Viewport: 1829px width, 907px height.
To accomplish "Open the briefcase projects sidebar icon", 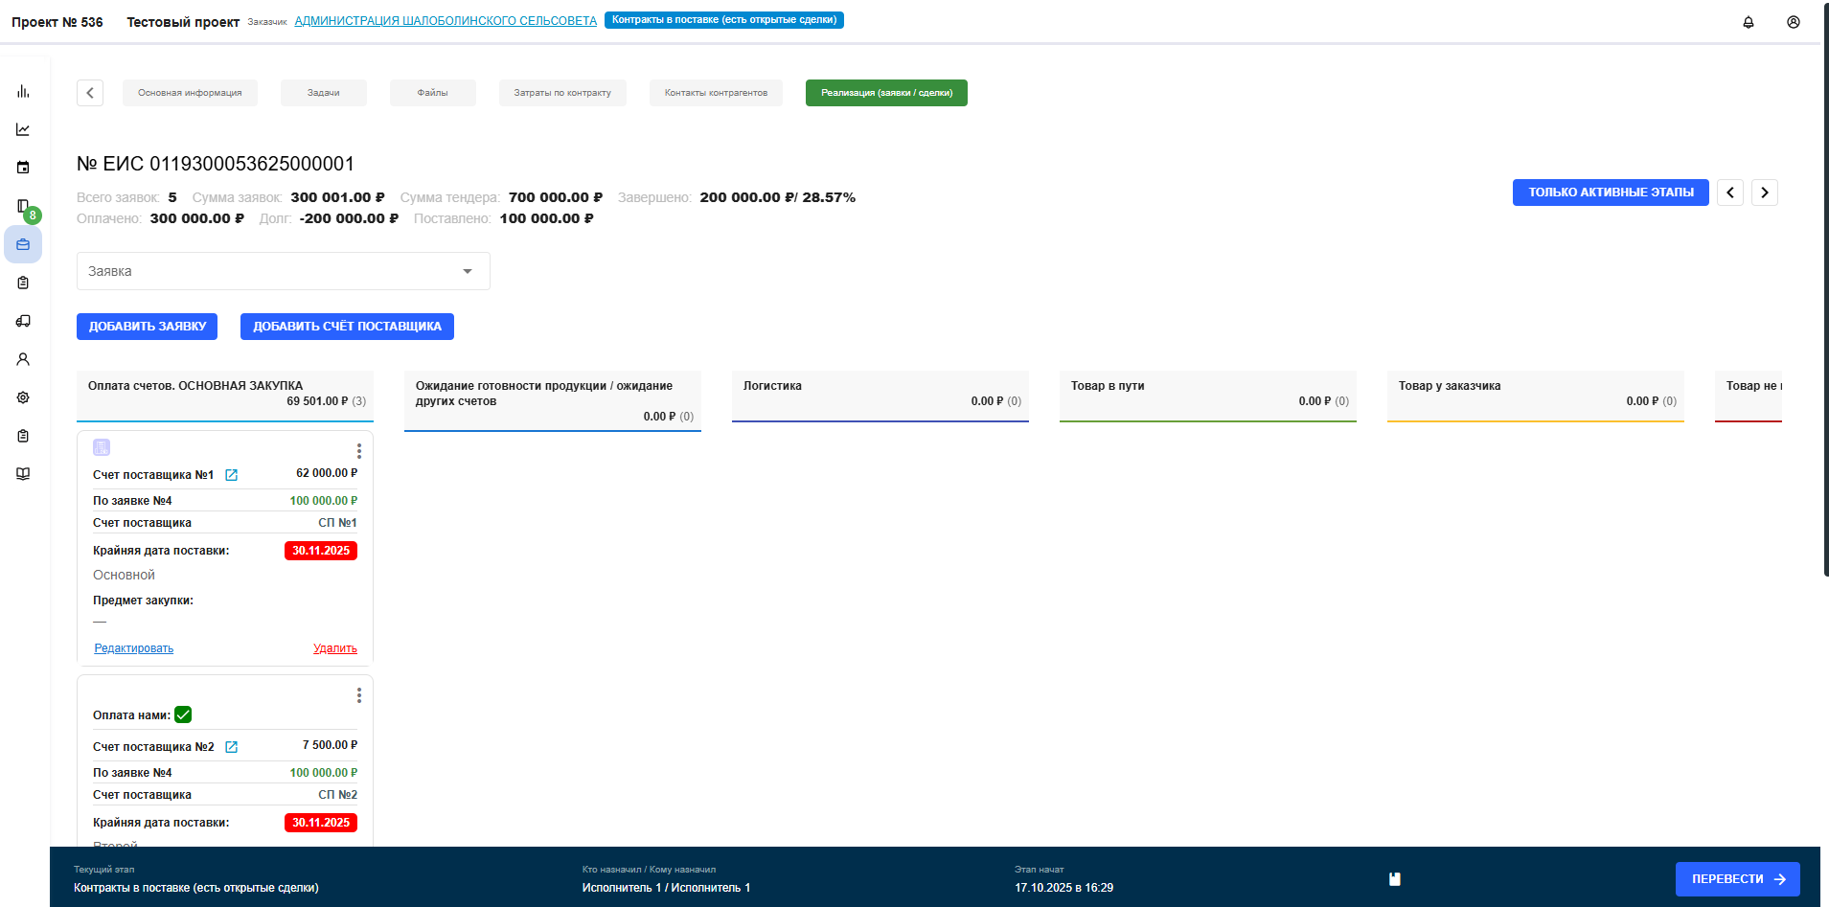I will pyautogui.click(x=23, y=244).
